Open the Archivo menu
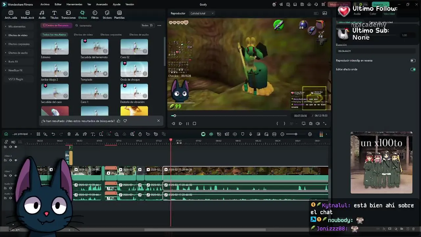This screenshot has width=421, height=237. tap(45, 4)
